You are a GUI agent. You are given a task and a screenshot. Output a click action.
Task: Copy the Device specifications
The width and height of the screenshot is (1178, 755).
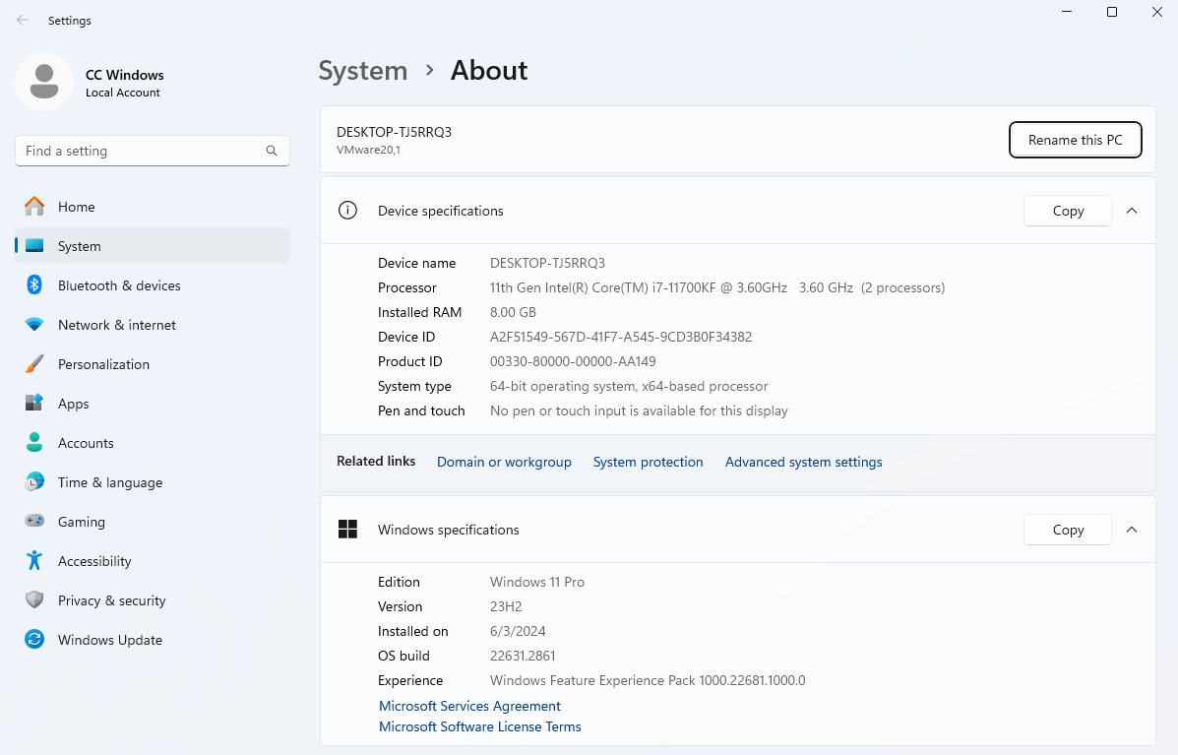[x=1068, y=211]
